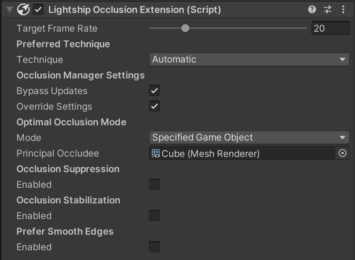Click the Occlusion Manager Settings header label
This screenshot has width=355, height=260.
coord(80,75)
